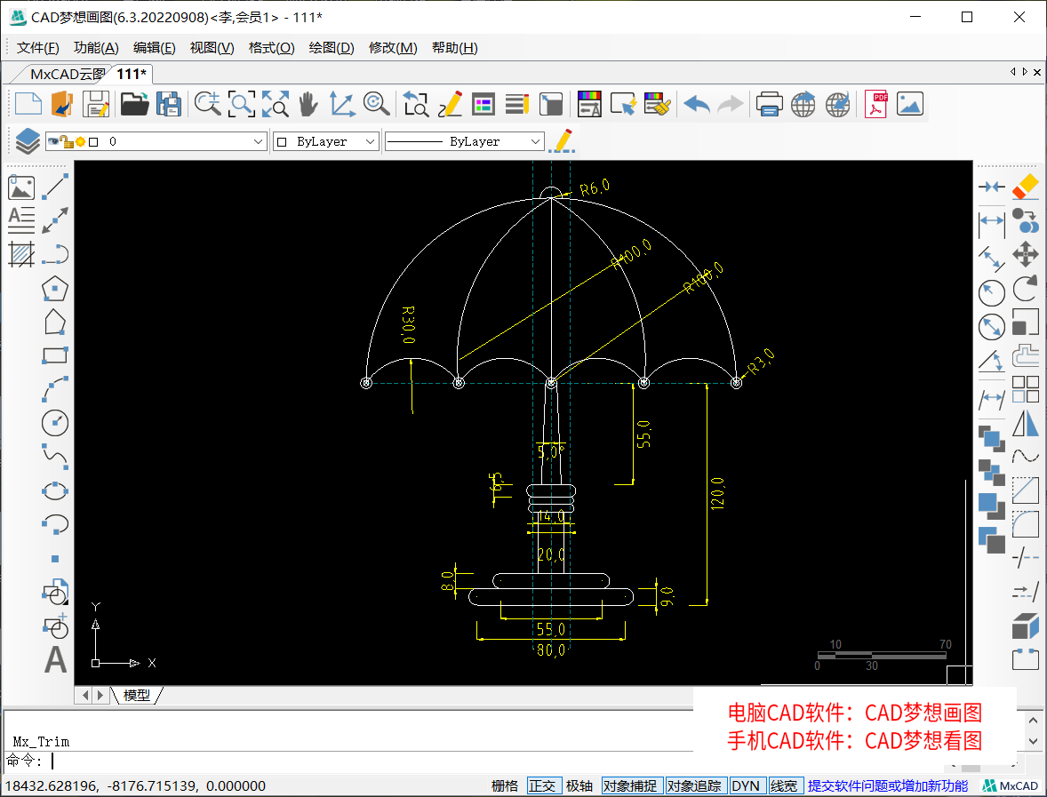Undo the last action
This screenshot has width=1047, height=797.
[x=697, y=104]
